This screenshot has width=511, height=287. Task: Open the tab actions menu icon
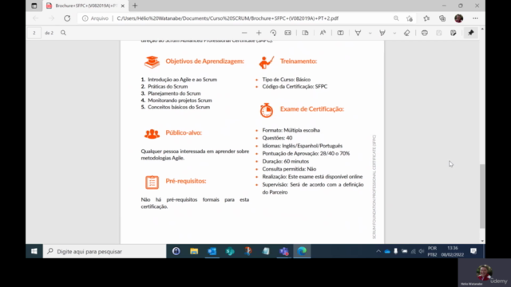(34, 6)
